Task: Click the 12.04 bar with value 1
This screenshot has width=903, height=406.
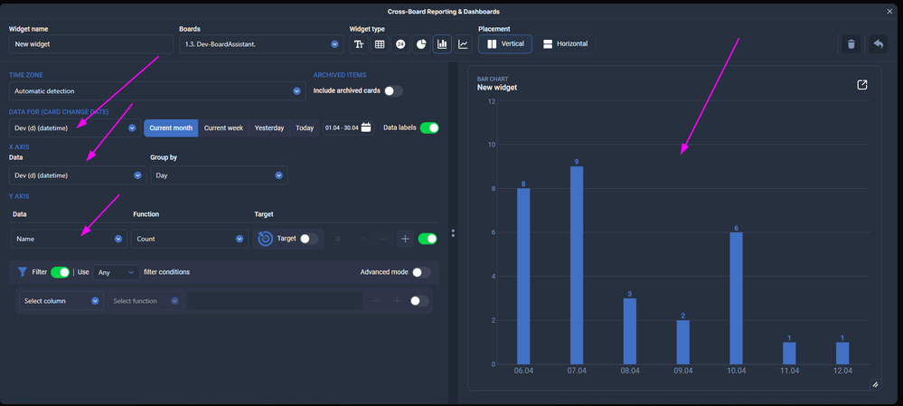Action: [842, 353]
